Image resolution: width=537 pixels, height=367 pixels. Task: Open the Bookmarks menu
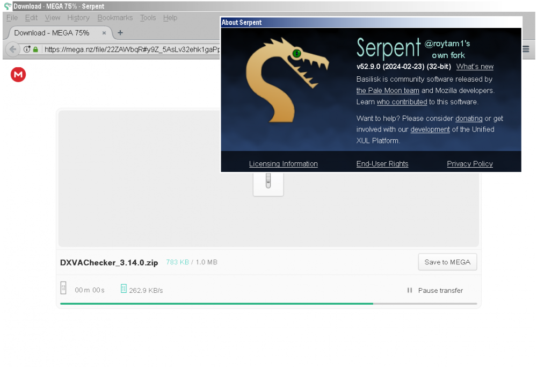click(115, 18)
